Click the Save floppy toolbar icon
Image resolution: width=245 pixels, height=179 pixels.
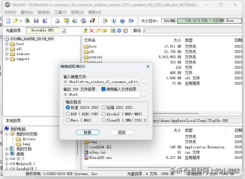[x=36, y=21]
